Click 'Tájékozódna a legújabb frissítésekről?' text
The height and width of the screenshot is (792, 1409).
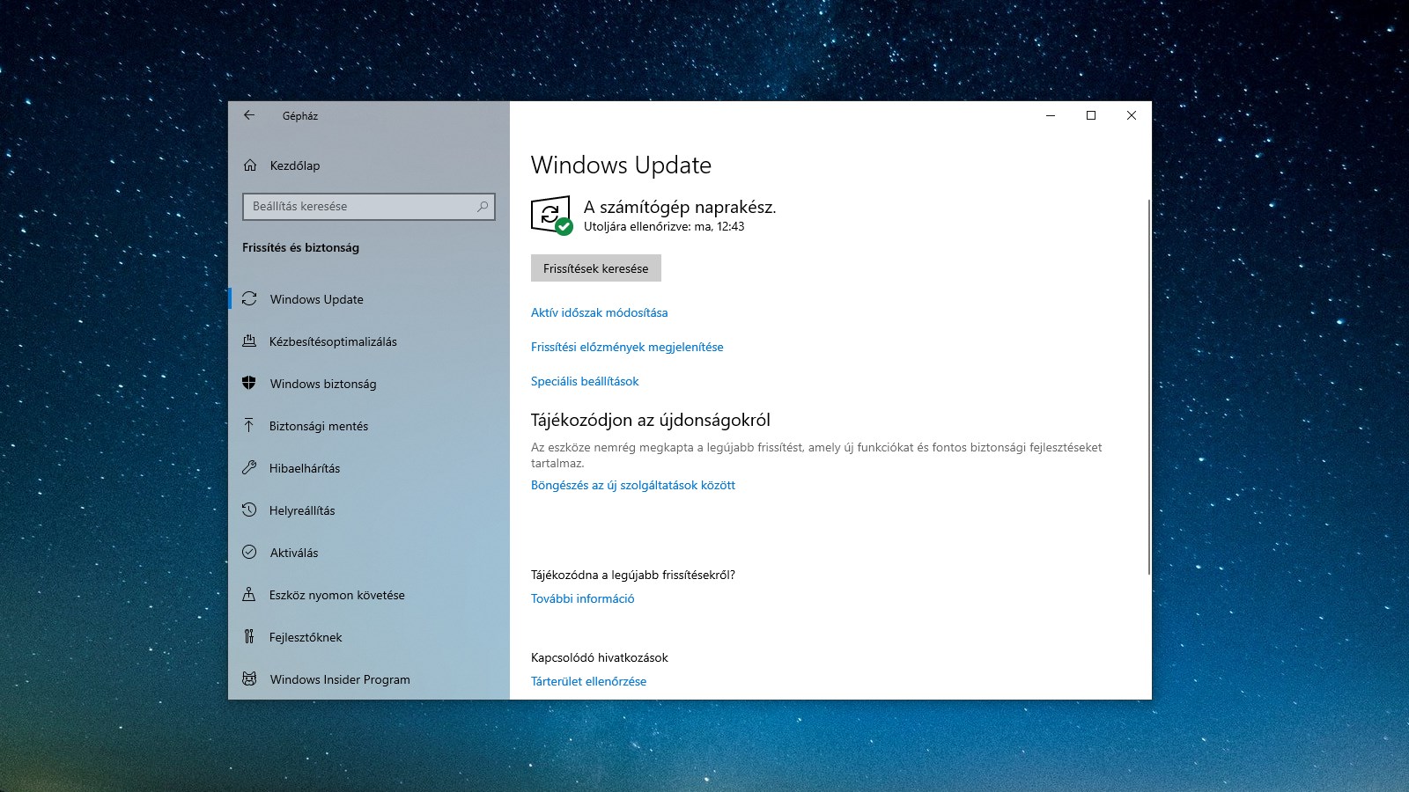pos(633,575)
